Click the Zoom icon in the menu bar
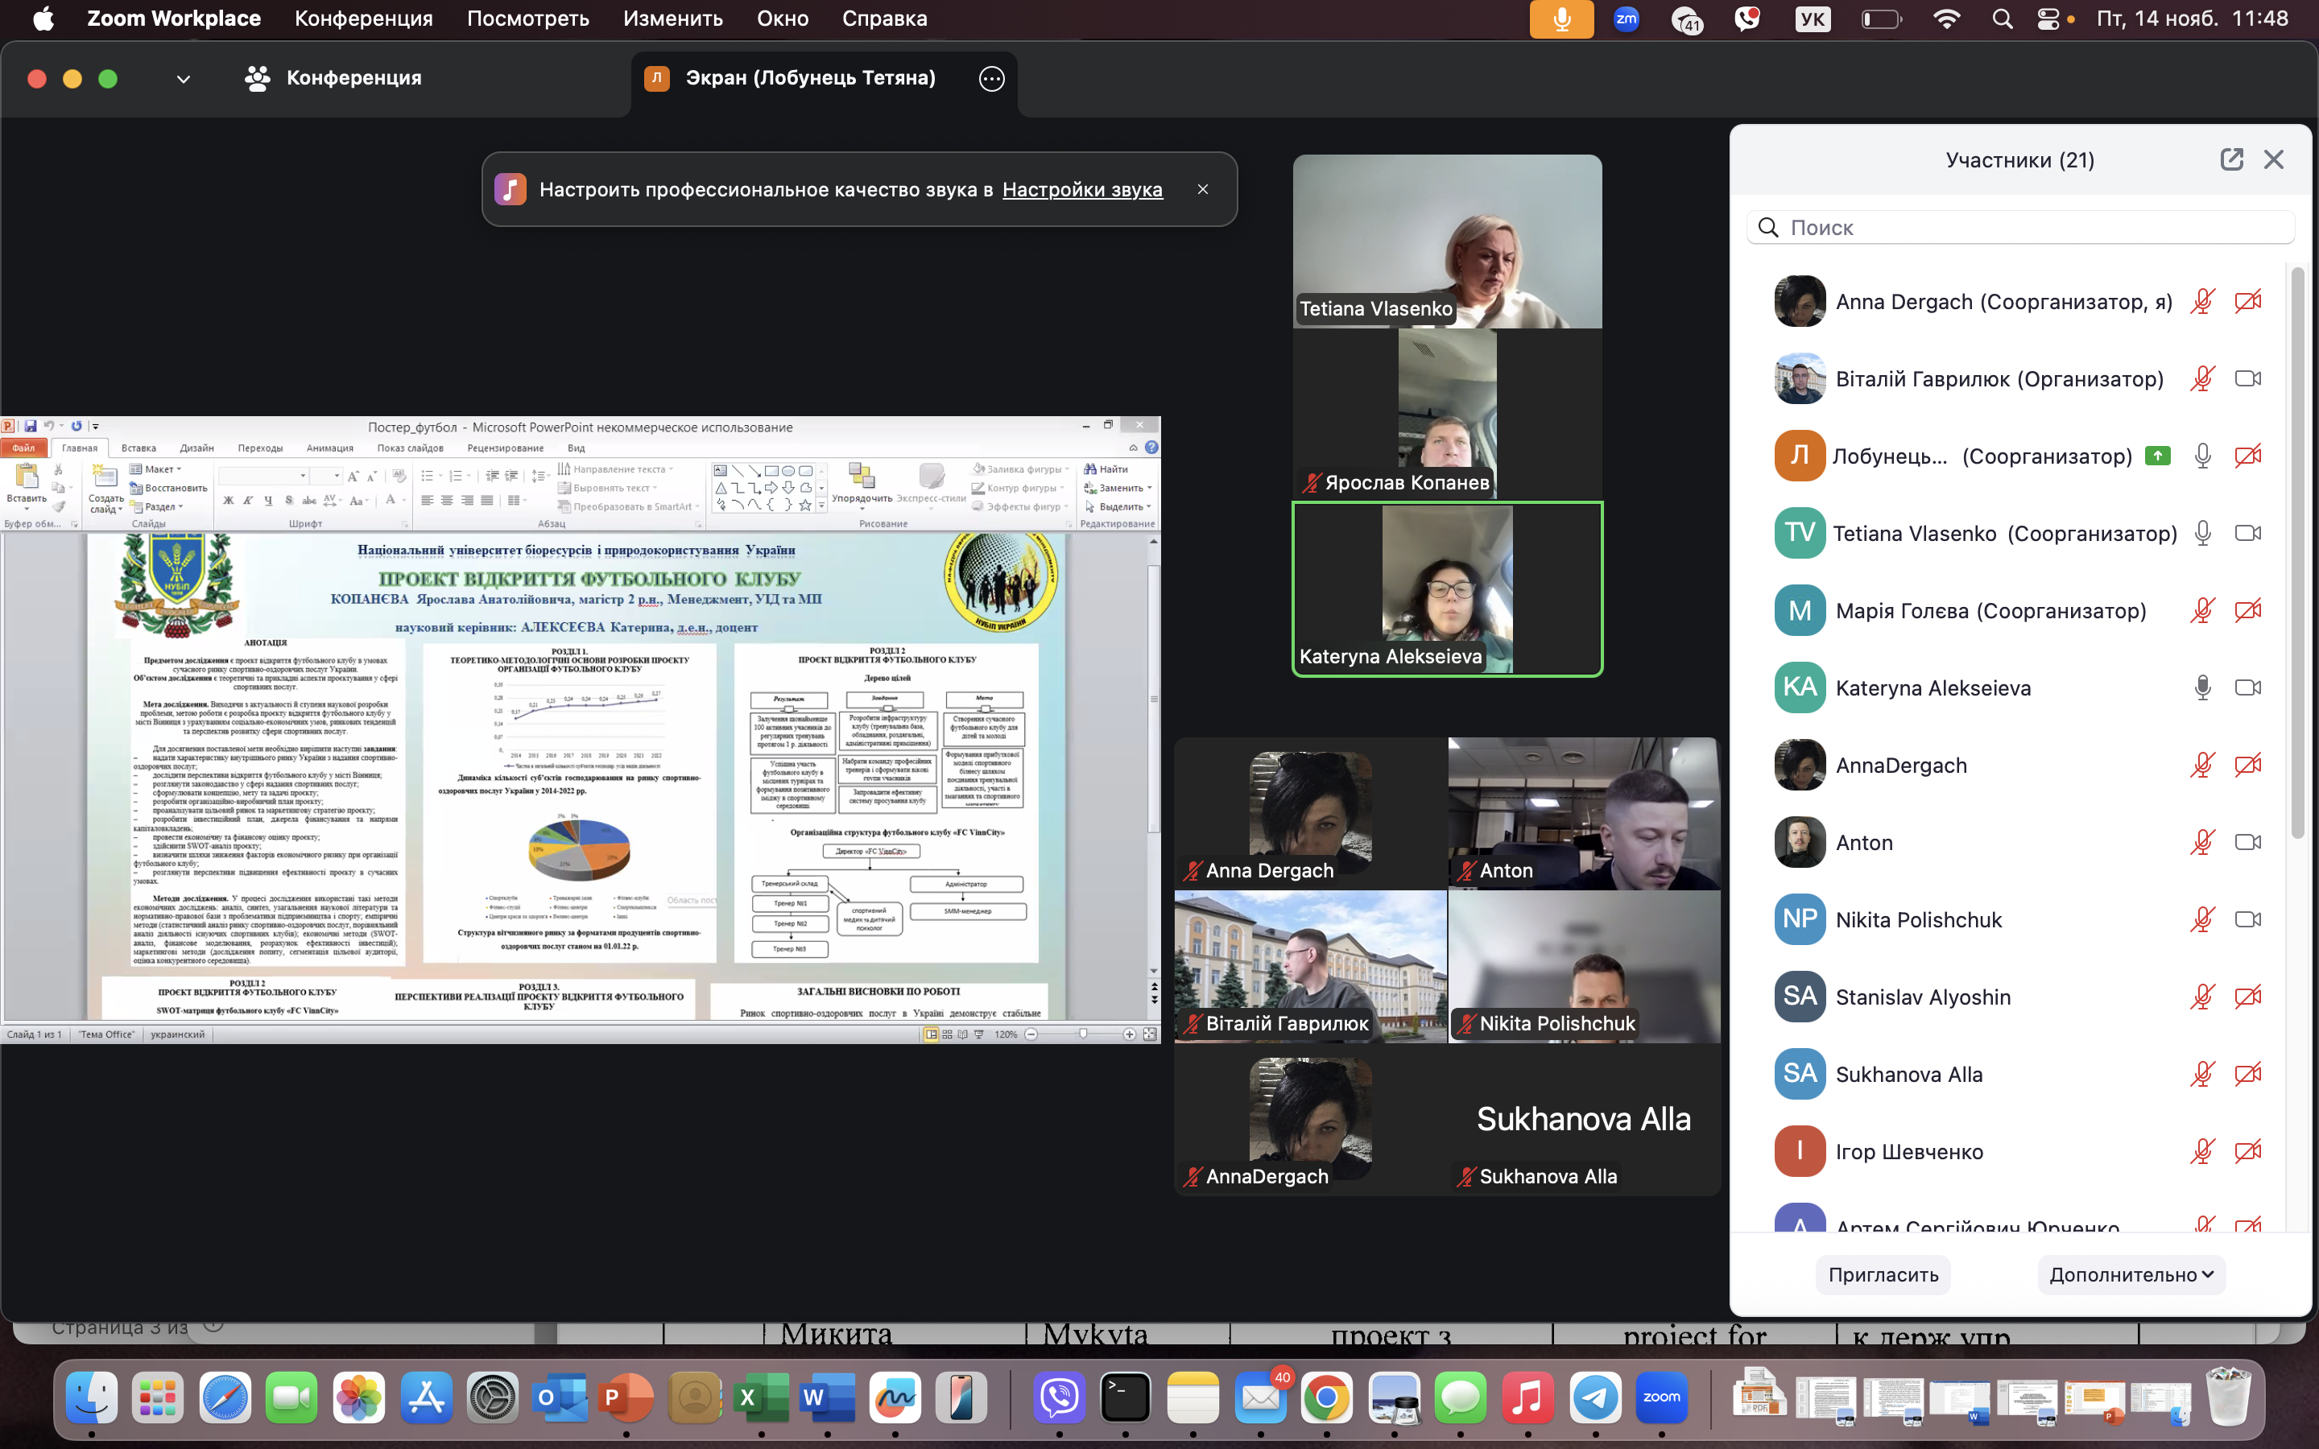This screenshot has width=2319, height=1449. 1627,19
